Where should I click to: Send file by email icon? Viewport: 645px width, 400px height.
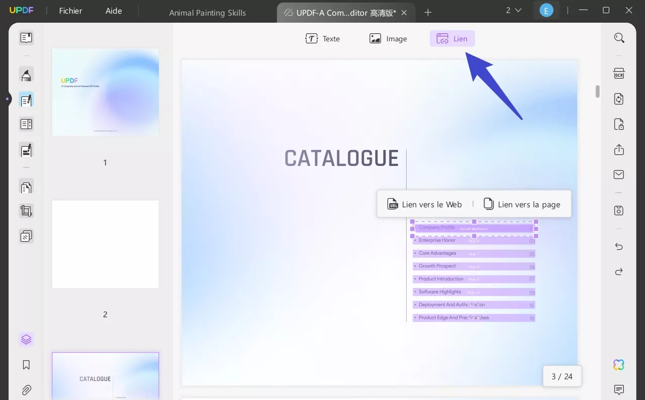(x=619, y=175)
